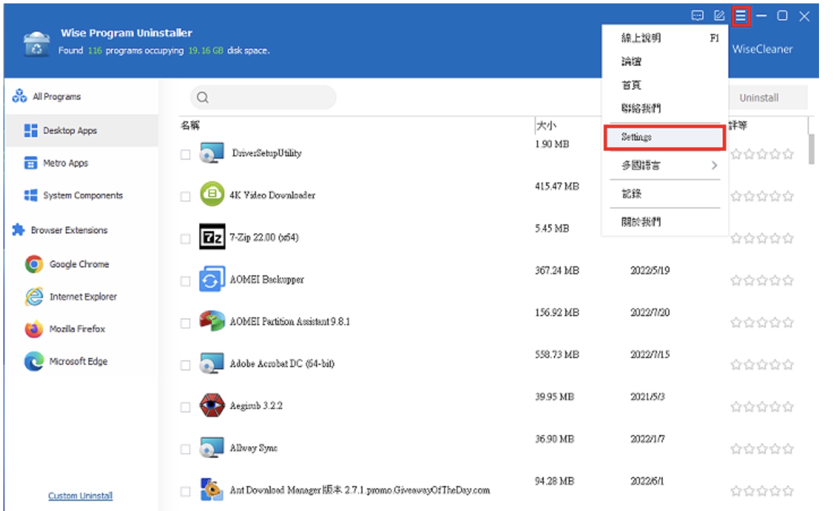Select the Allway Sync icon
836x511 pixels.
click(x=212, y=448)
